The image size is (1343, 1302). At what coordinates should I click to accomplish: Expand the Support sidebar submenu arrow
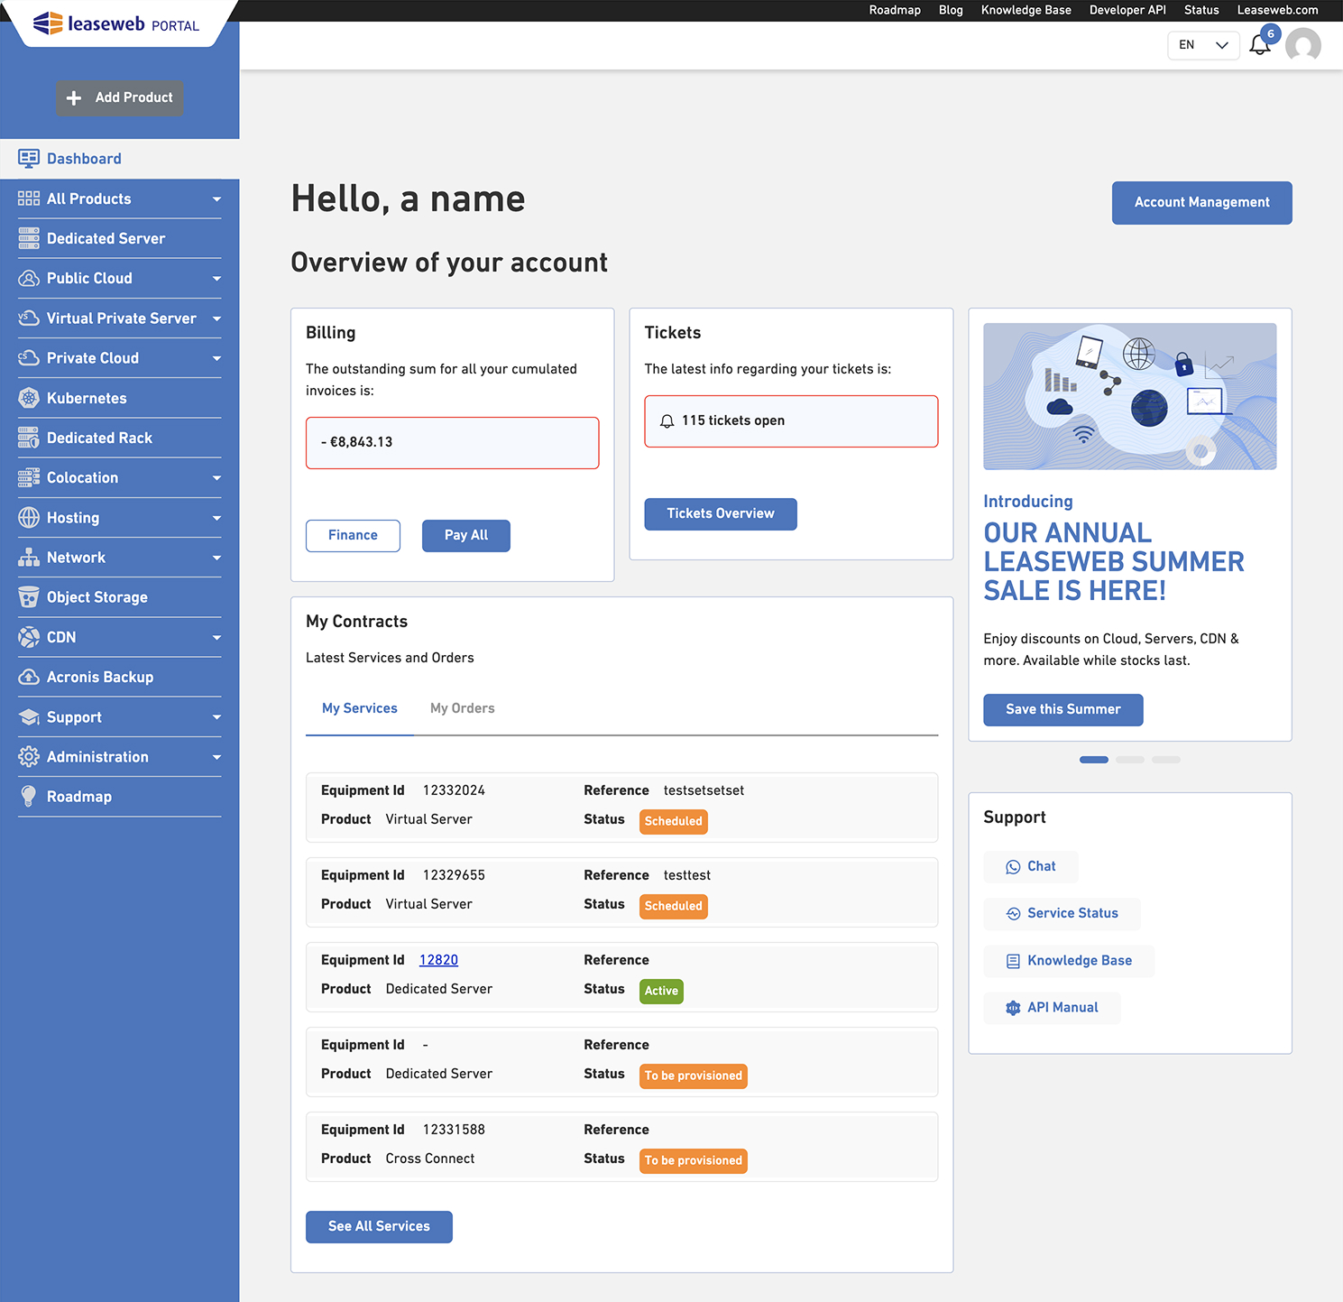[x=216, y=717]
